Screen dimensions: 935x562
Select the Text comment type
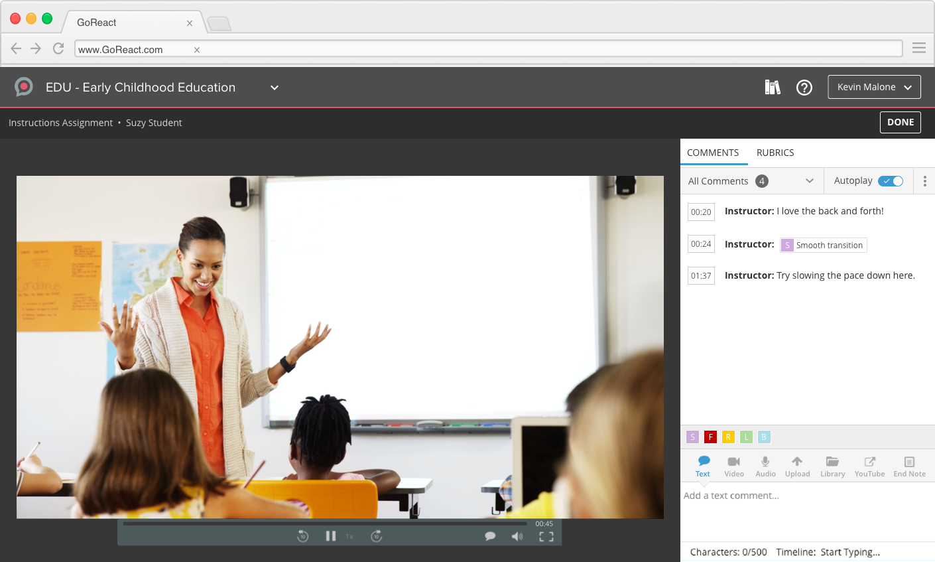tap(703, 466)
